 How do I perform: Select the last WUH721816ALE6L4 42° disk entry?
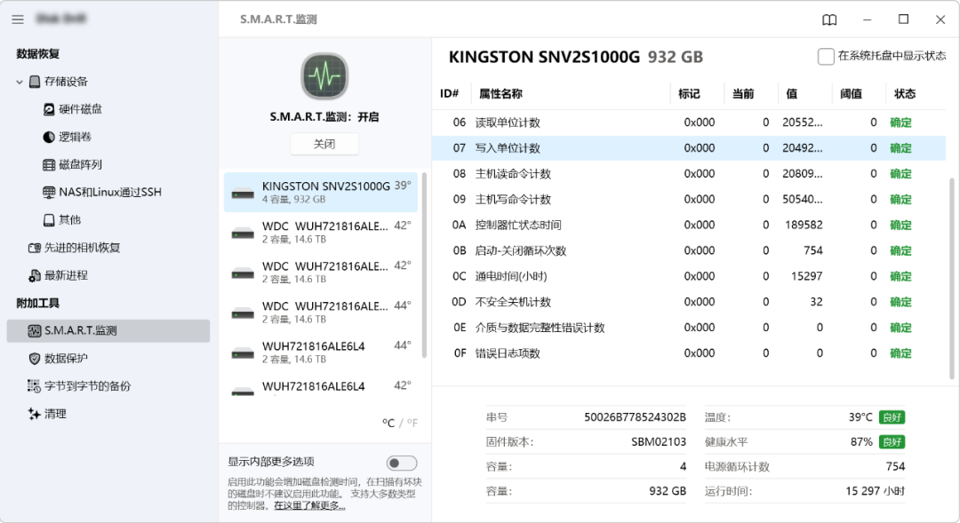[x=321, y=386]
